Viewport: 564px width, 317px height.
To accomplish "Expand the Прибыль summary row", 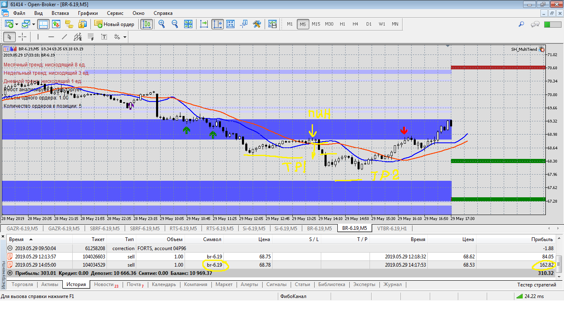I will [10, 273].
